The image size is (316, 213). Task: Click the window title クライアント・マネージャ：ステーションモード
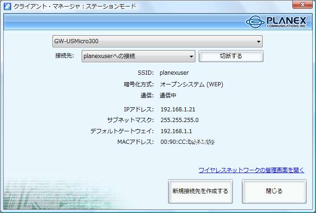click(75, 6)
